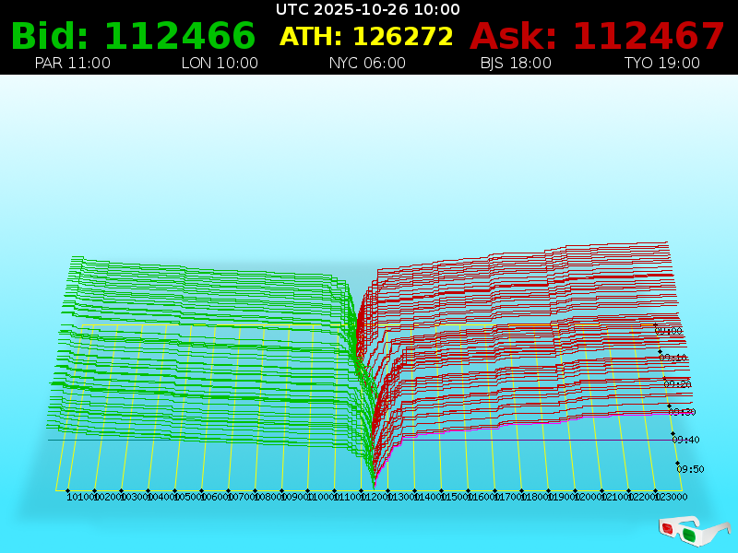Click the green bid depth surface

click(x=203, y=350)
